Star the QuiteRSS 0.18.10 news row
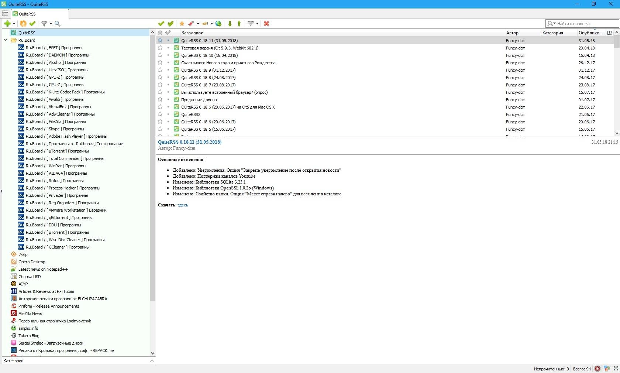 tap(160, 55)
